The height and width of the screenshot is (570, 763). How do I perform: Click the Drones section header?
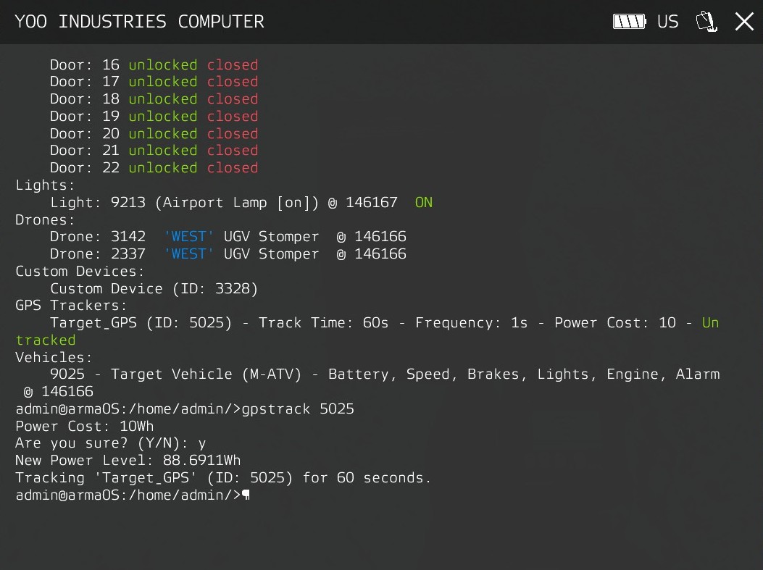(45, 219)
